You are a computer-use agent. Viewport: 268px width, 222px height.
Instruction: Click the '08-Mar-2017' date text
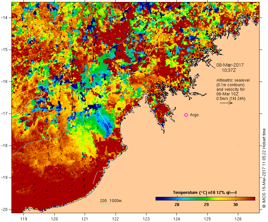tap(230, 65)
